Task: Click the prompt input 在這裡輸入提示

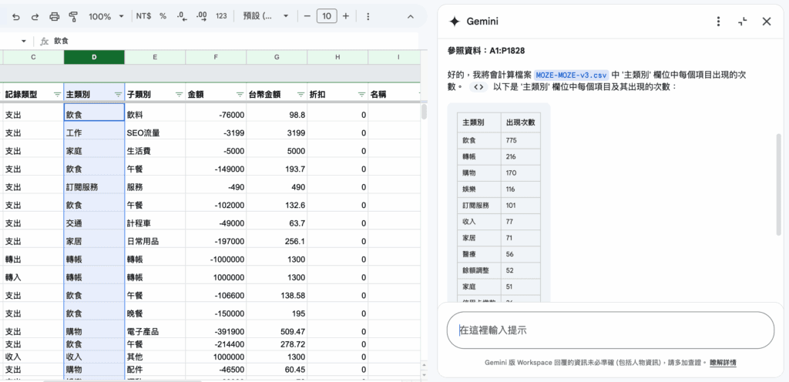Action: point(610,330)
